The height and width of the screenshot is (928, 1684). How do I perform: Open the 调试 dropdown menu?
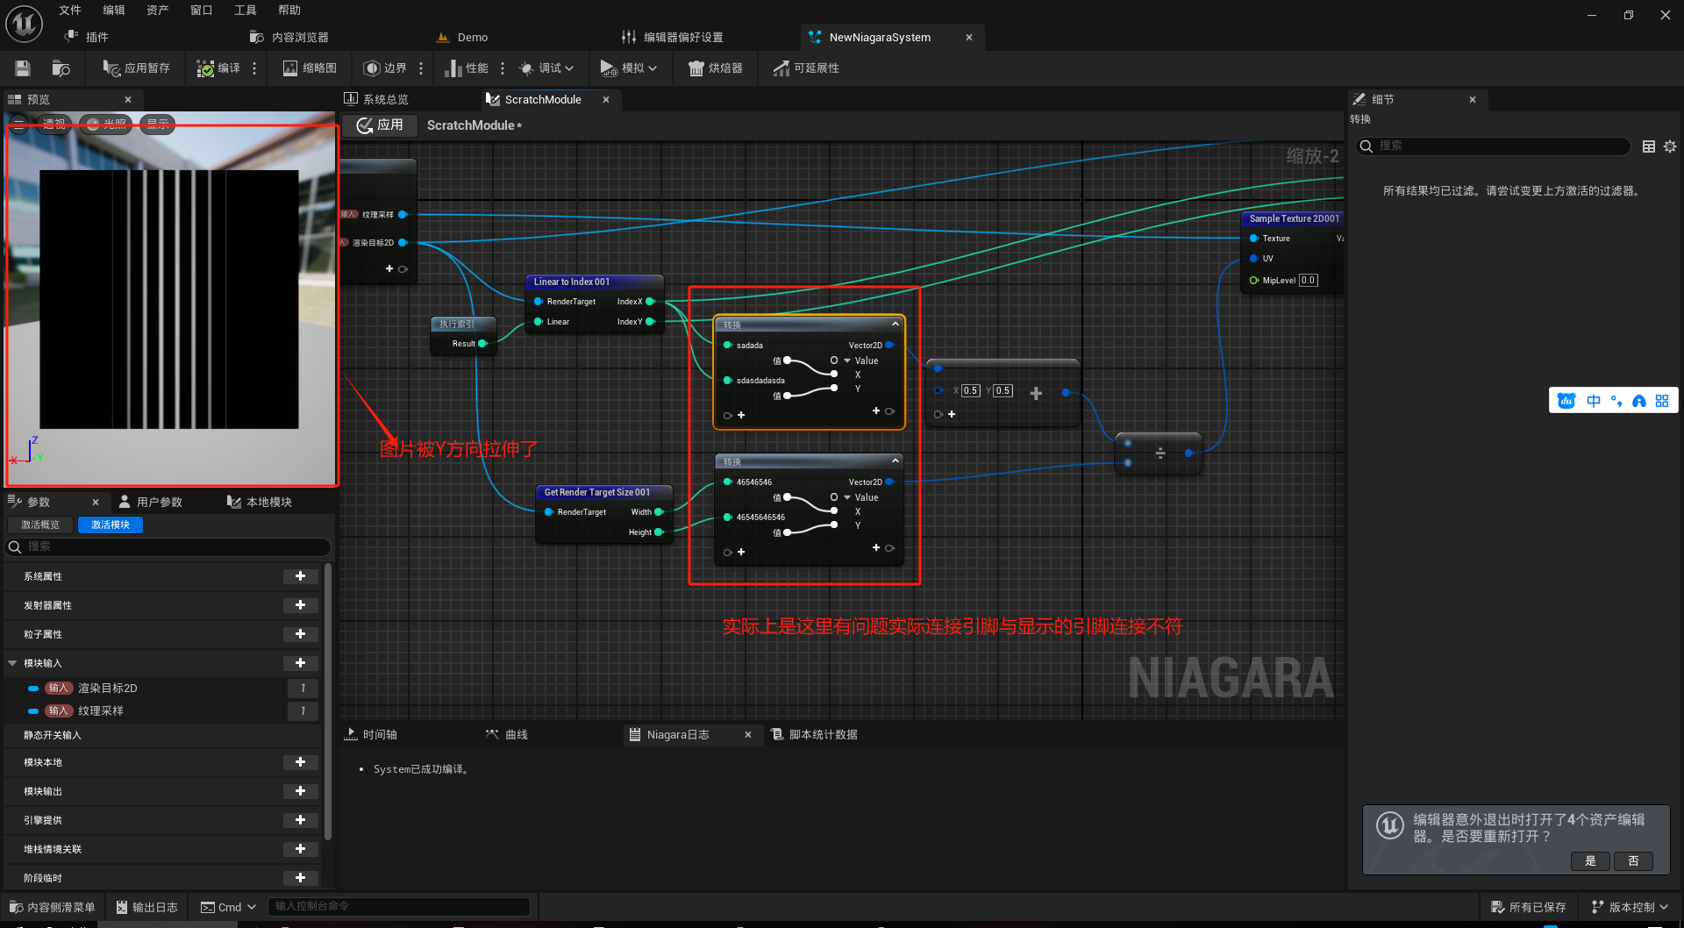click(546, 68)
